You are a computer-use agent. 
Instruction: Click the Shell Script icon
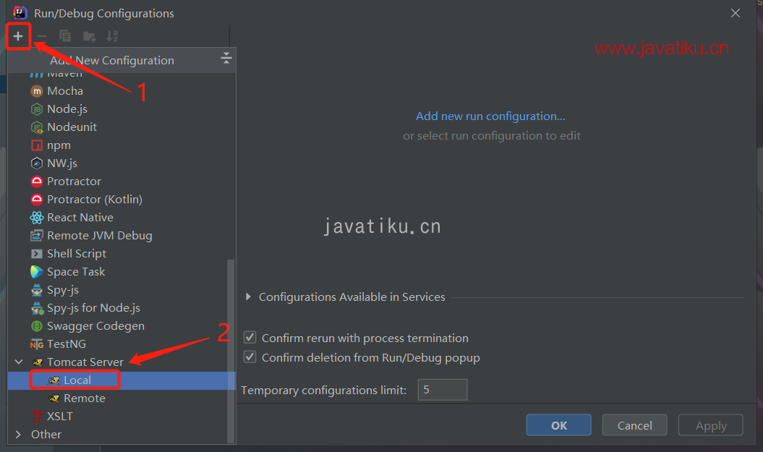(x=37, y=254)
